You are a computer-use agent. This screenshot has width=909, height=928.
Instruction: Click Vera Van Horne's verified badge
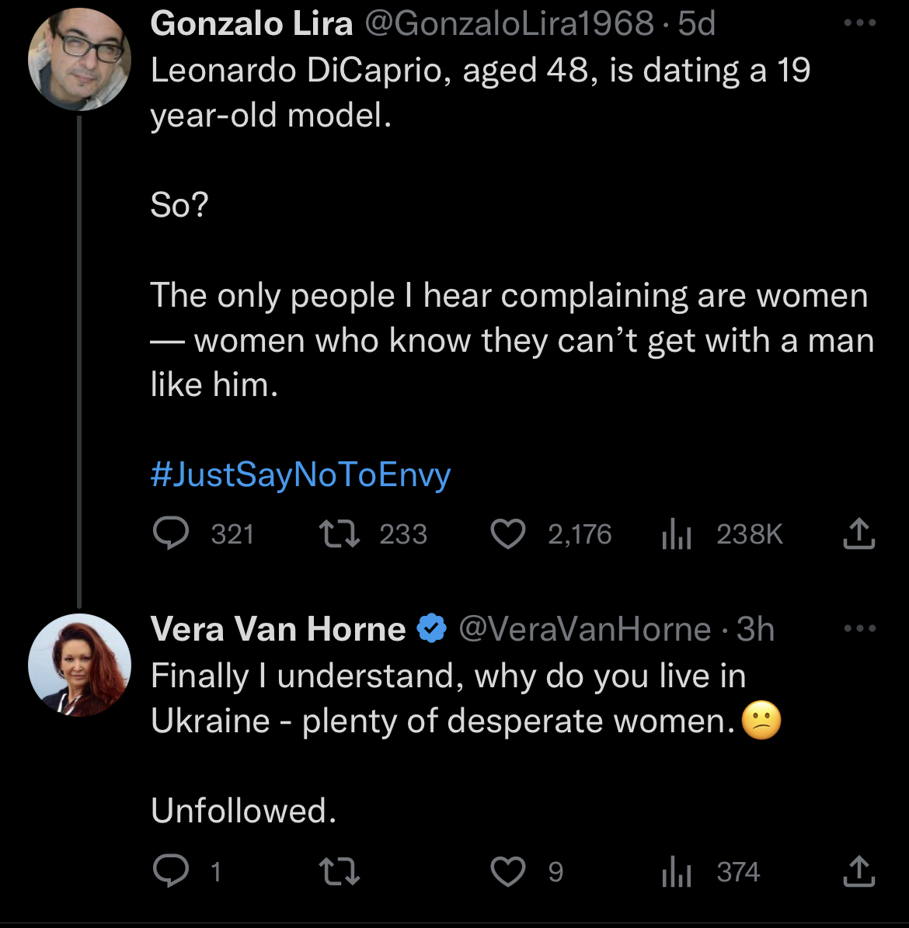point(432,629)
